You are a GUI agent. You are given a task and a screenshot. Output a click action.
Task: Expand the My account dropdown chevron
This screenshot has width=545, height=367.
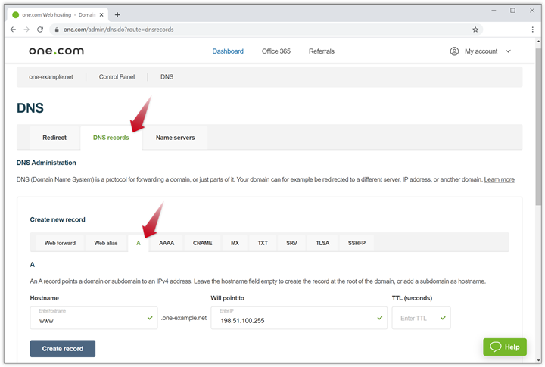pos(508,51)
